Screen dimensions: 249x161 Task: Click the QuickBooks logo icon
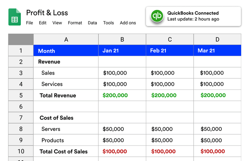[157, 16]
